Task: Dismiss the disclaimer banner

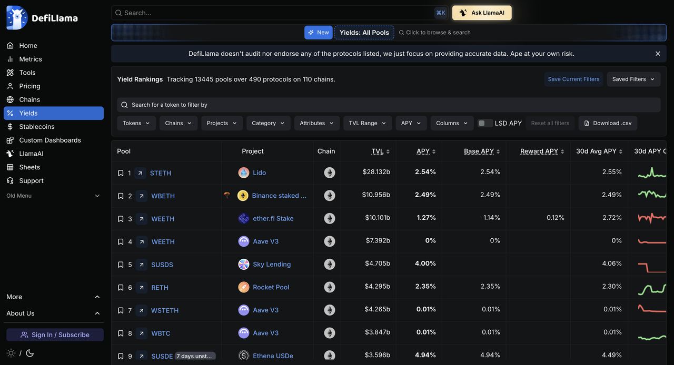Action: point(658,54)
